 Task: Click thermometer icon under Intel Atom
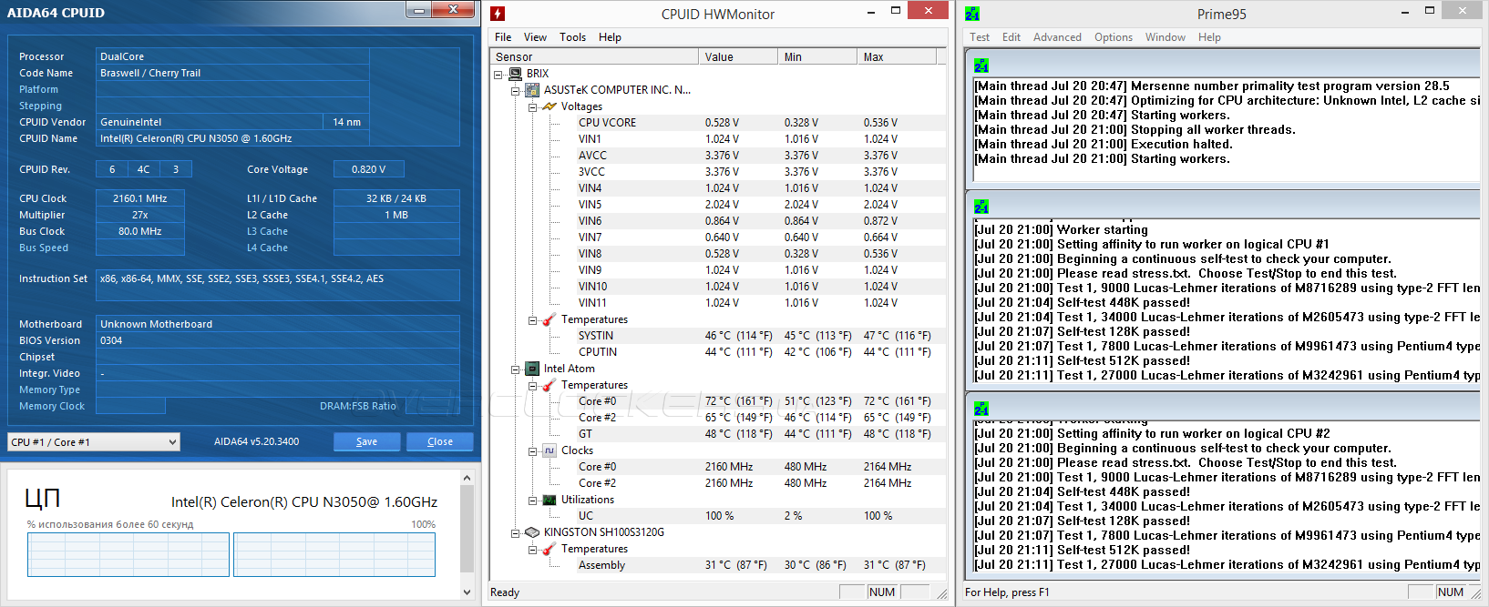549,385
